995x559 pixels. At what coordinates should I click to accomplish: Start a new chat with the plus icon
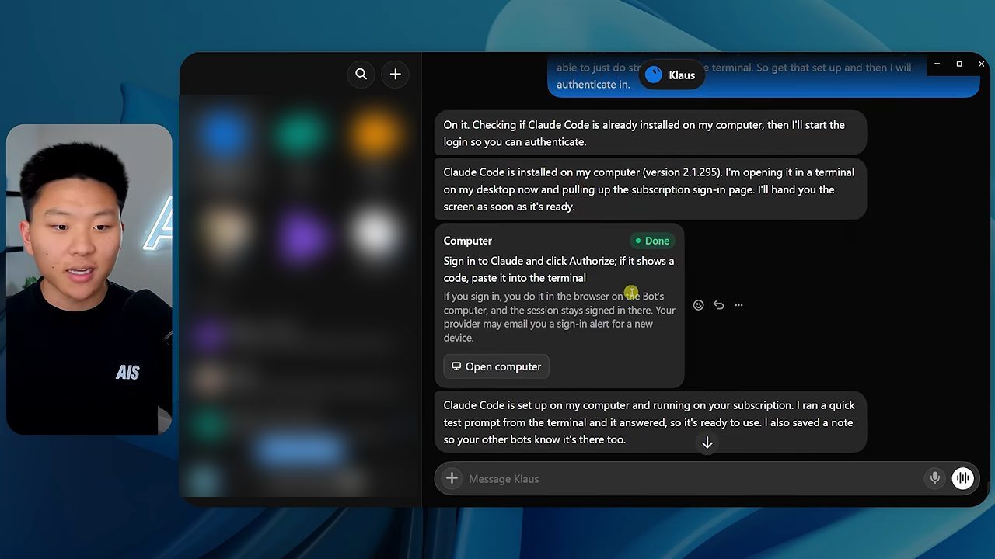click(395, 74)
